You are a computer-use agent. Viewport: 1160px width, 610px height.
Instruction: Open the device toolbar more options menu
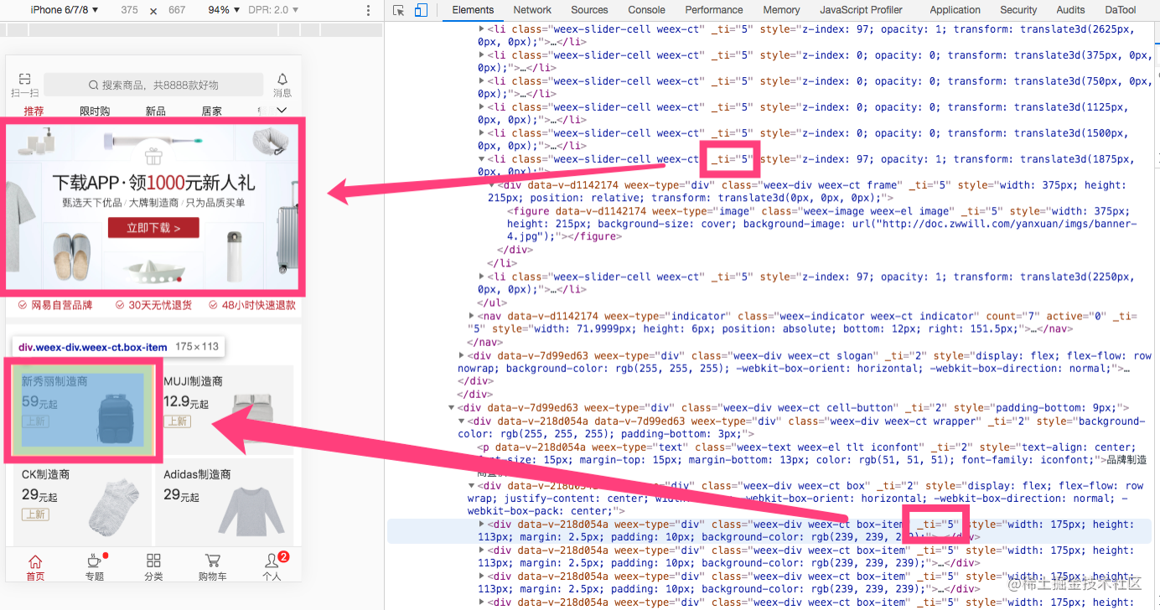click(x=369, y=10)
